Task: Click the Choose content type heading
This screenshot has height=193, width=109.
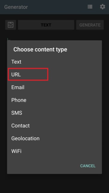Action: [40, 49]
